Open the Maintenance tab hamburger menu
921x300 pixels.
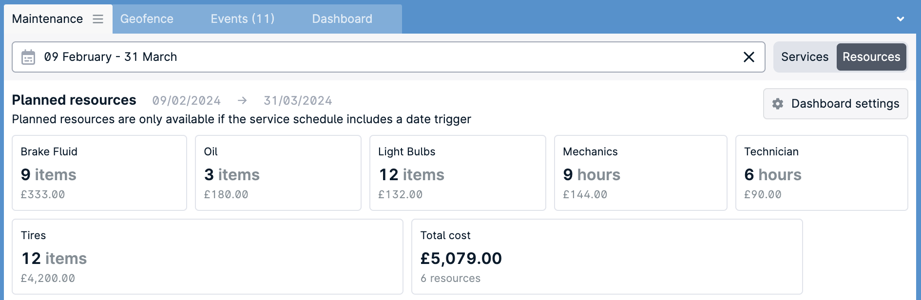click(x=98, y=19)
